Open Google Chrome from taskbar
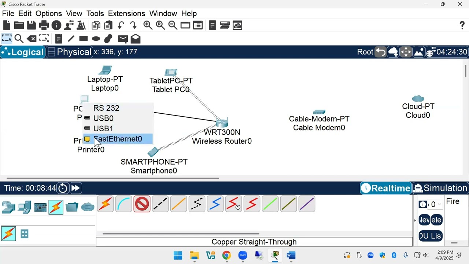 pyautogui.click(x=227, y=255)
